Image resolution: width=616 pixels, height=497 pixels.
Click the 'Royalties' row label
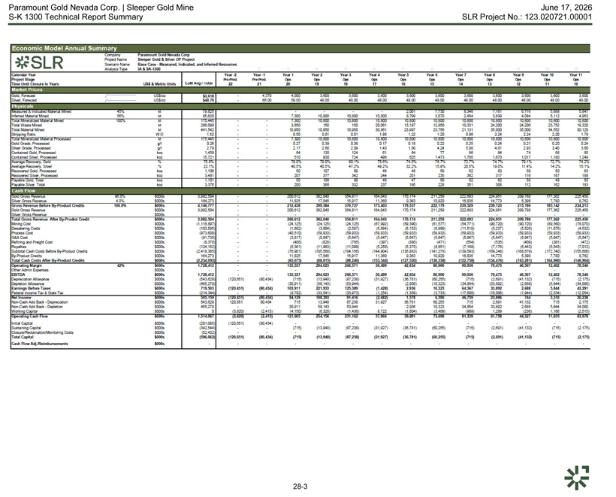coord(20,247)
